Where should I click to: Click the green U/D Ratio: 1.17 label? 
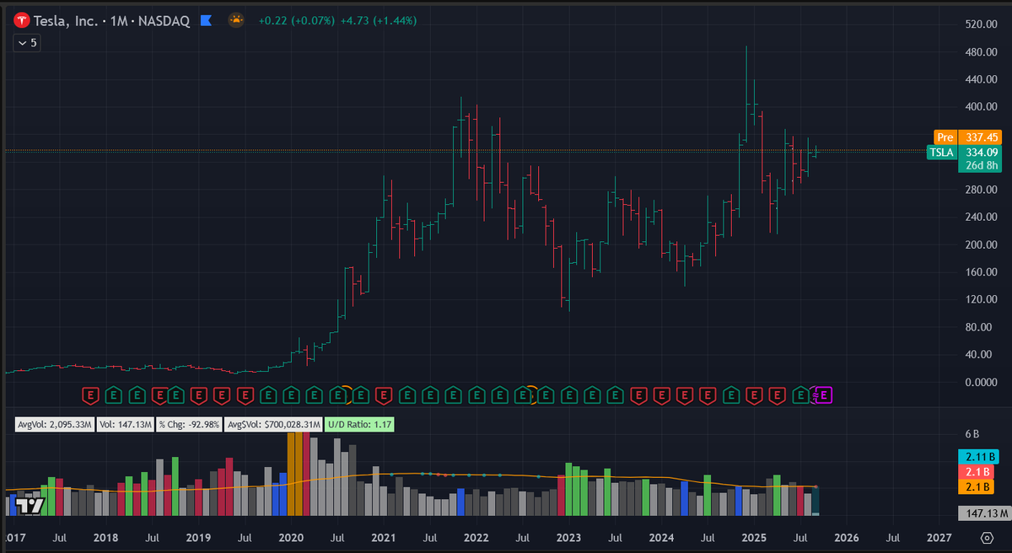360,425
